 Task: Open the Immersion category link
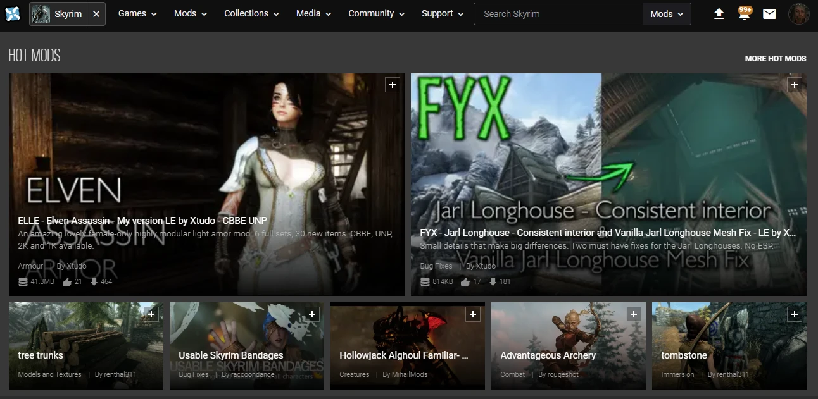677,374
